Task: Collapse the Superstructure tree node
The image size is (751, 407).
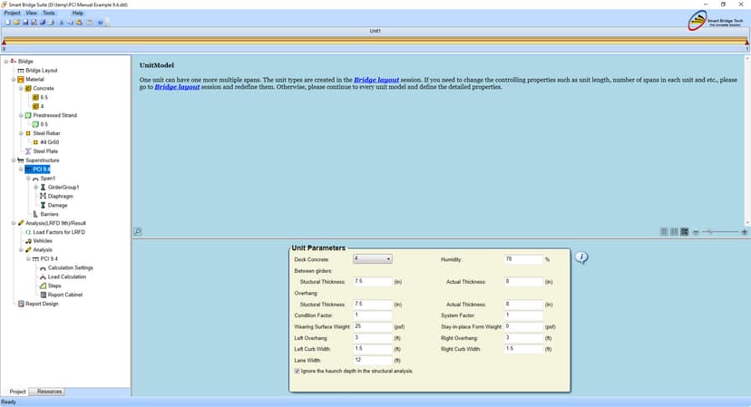Action: point(14,160)
